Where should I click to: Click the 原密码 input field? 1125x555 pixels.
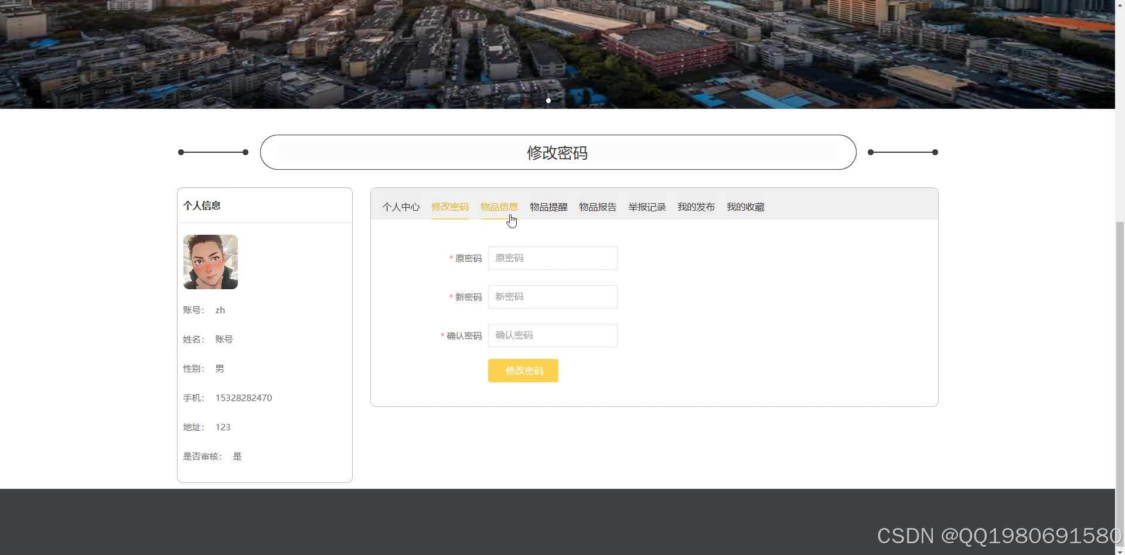tap(552, 258)
